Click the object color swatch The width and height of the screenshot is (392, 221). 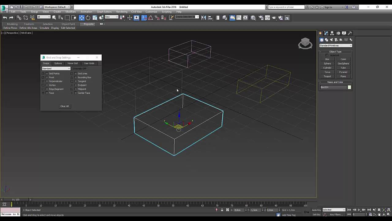point(349,87)
